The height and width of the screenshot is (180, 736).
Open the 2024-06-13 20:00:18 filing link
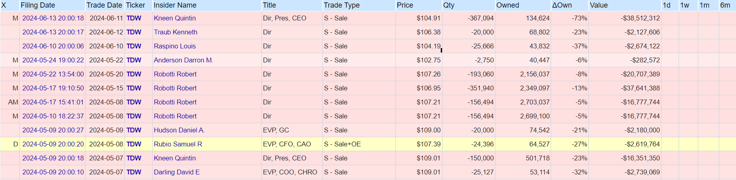click(53, 18)
